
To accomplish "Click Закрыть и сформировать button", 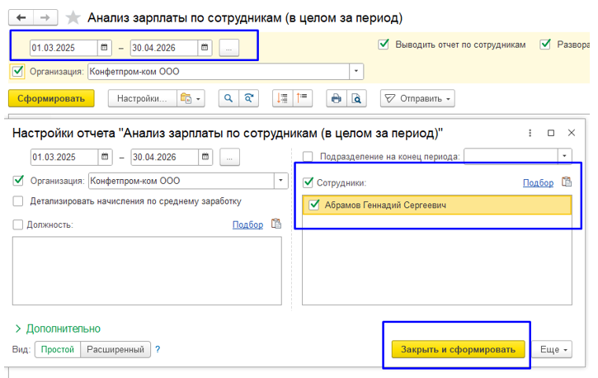I will [x=458, y=349].
